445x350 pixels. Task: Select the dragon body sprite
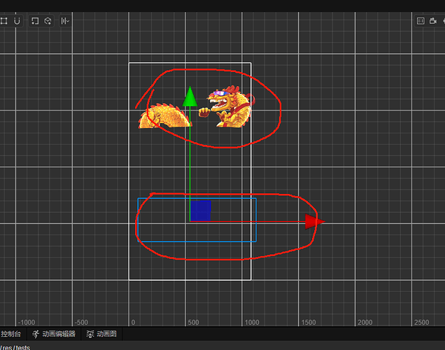coord(165,115)
